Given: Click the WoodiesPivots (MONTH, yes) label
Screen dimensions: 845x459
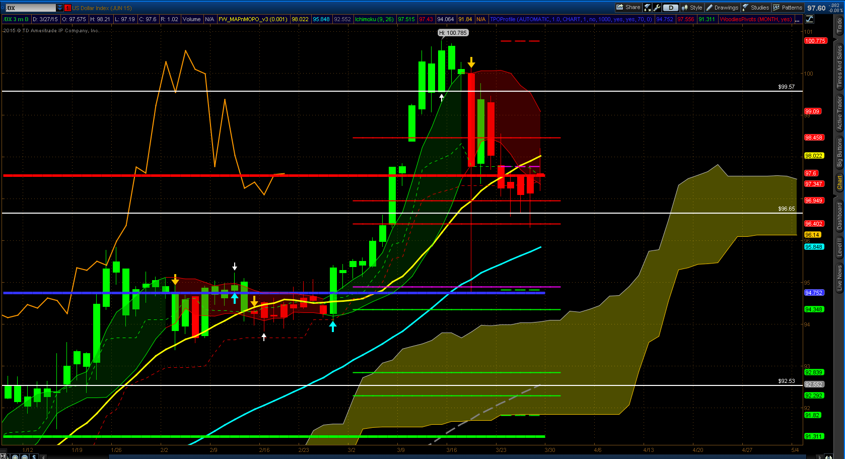Looking at the screenshot, I should coord(755,19).
